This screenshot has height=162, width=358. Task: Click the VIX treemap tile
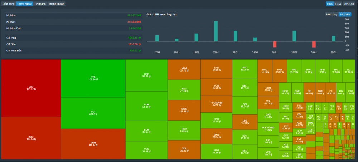(x=268, y=103)
